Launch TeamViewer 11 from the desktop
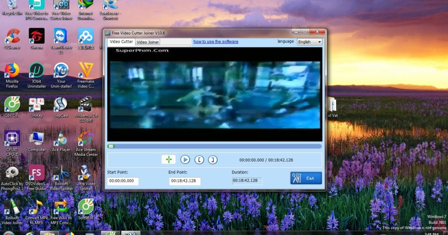 61,41
